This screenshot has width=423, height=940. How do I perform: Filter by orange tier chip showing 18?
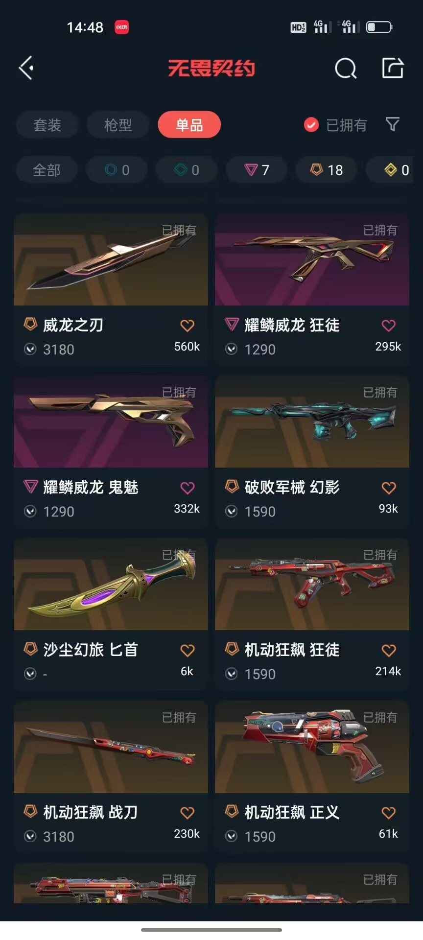(x=327, y=170)
